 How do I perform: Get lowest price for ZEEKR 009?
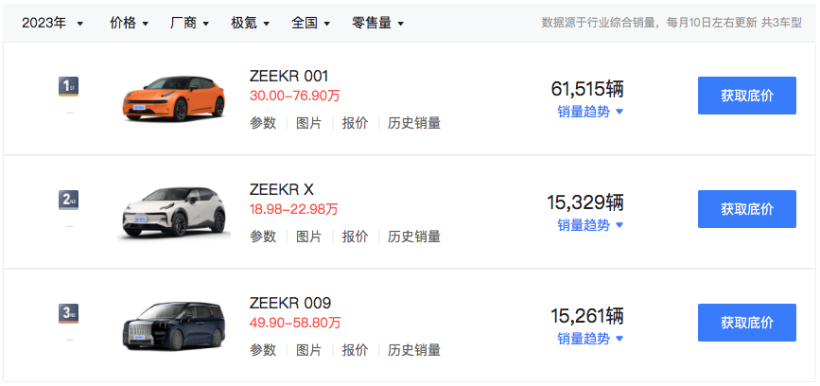coord(746,323)
